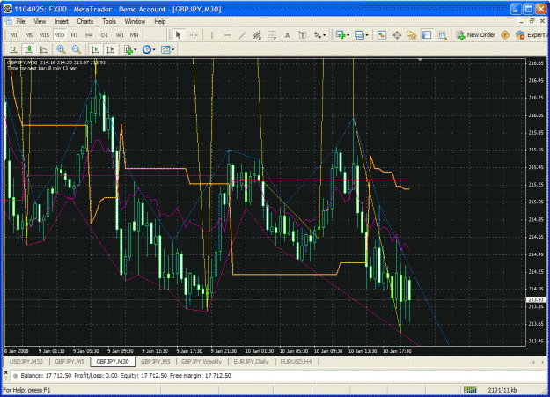The image size is (550, 397).
Task: Select the M5 timeframe
Action: tap(29, 35)
